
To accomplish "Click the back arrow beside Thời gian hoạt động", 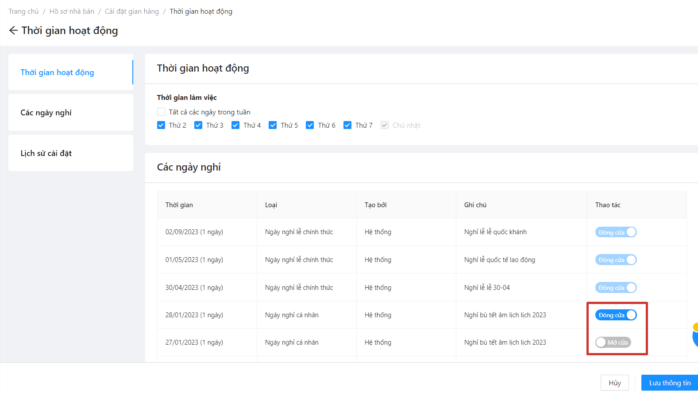I will pos(13,30).
